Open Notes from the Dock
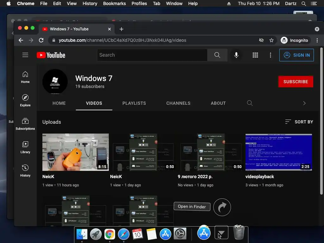 point(152,234)
